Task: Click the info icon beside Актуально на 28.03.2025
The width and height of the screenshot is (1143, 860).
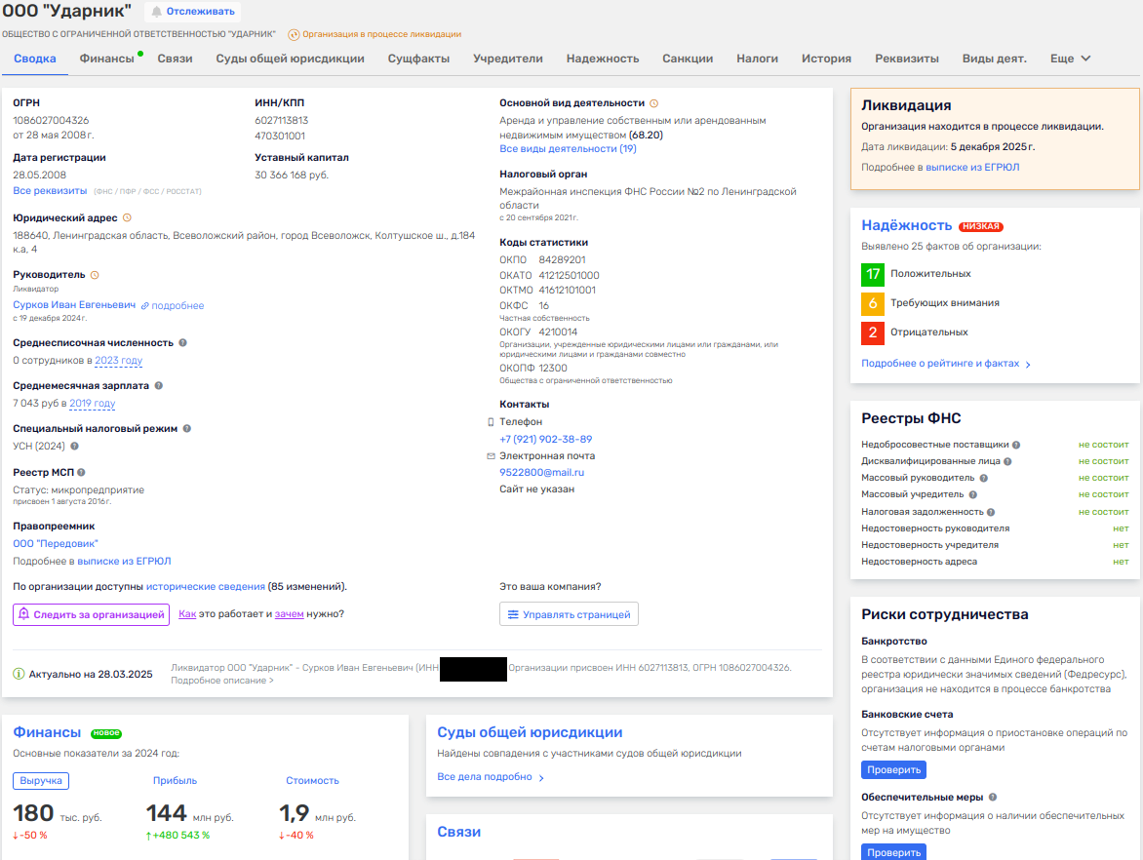Action: (x=19, y=674)
